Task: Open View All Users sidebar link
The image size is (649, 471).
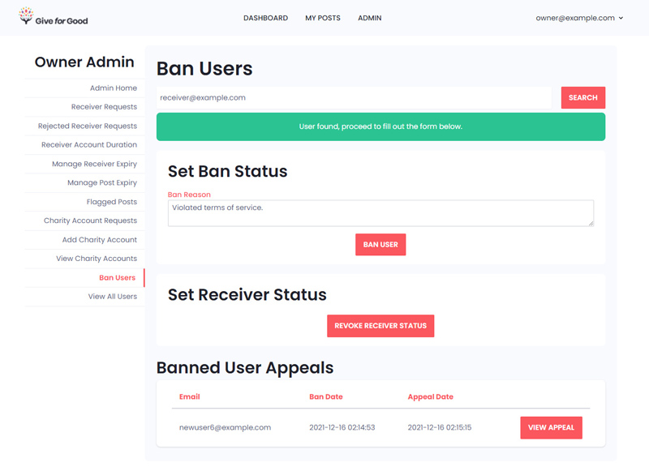Action: [x=112, y=297]
